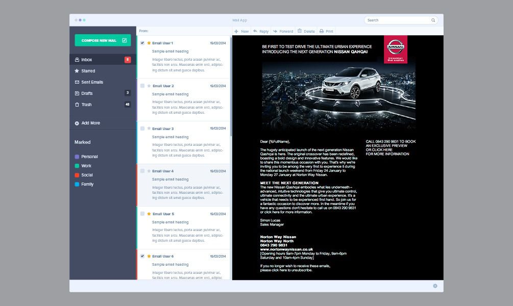The height and width of the screenshot is (306, 513).
Task: Filter by the Work label text
Action: [x=86, y=166]
